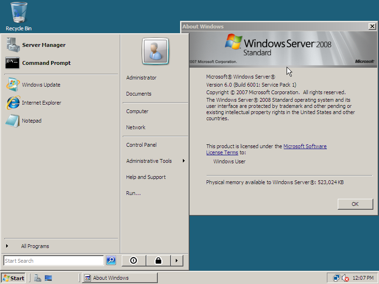Open Microsoft Software License Terms link
The width and height of the screenshot is (379, 284).
(x=305, y=147)
